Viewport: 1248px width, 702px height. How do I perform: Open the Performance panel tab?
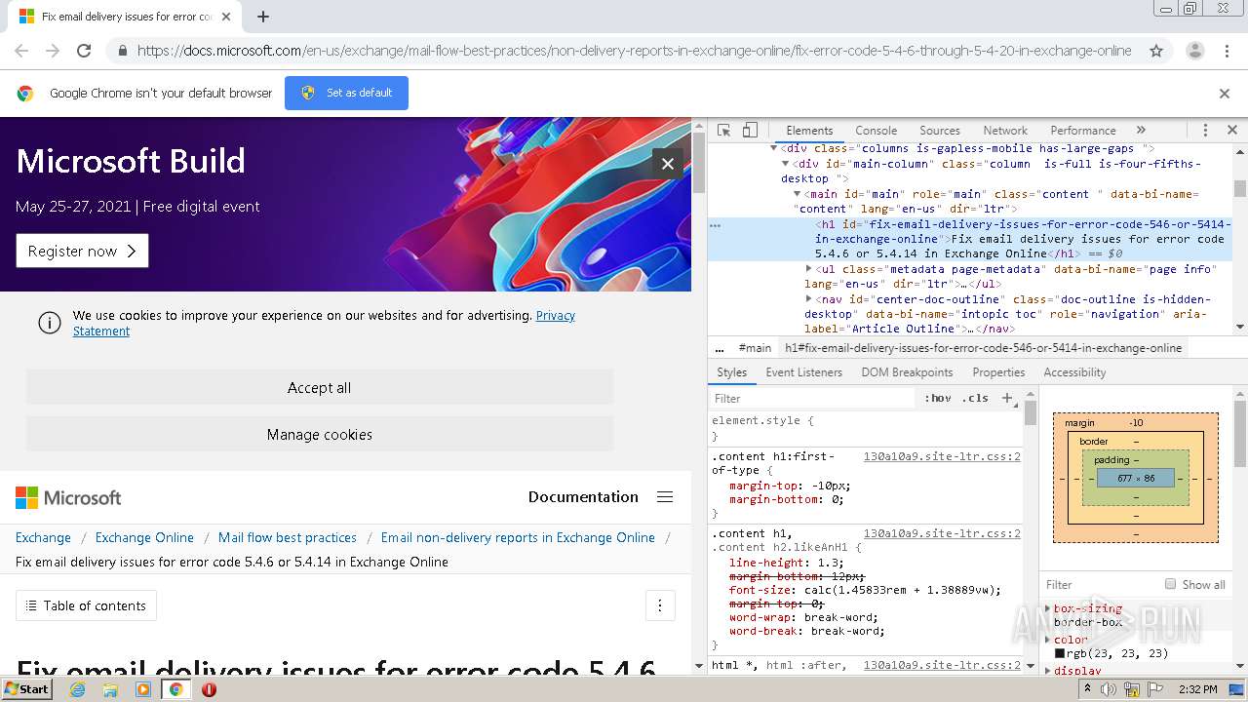(x=1083, y=130)
